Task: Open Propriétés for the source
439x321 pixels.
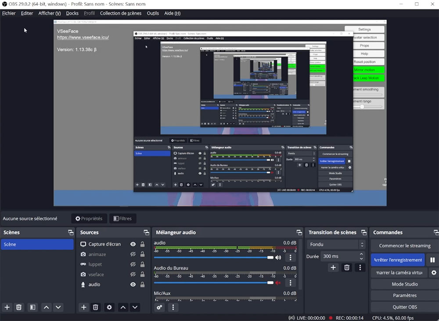Action: pyautogui.click(x=89, y=218)
